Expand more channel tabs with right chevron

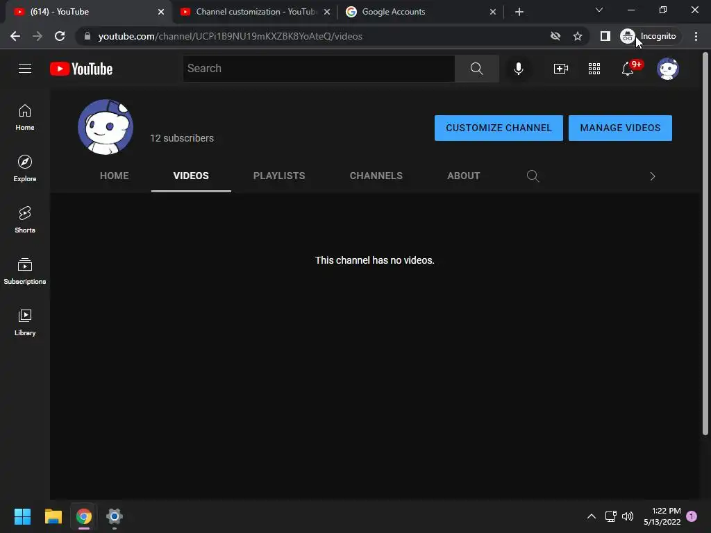[653, 176]
